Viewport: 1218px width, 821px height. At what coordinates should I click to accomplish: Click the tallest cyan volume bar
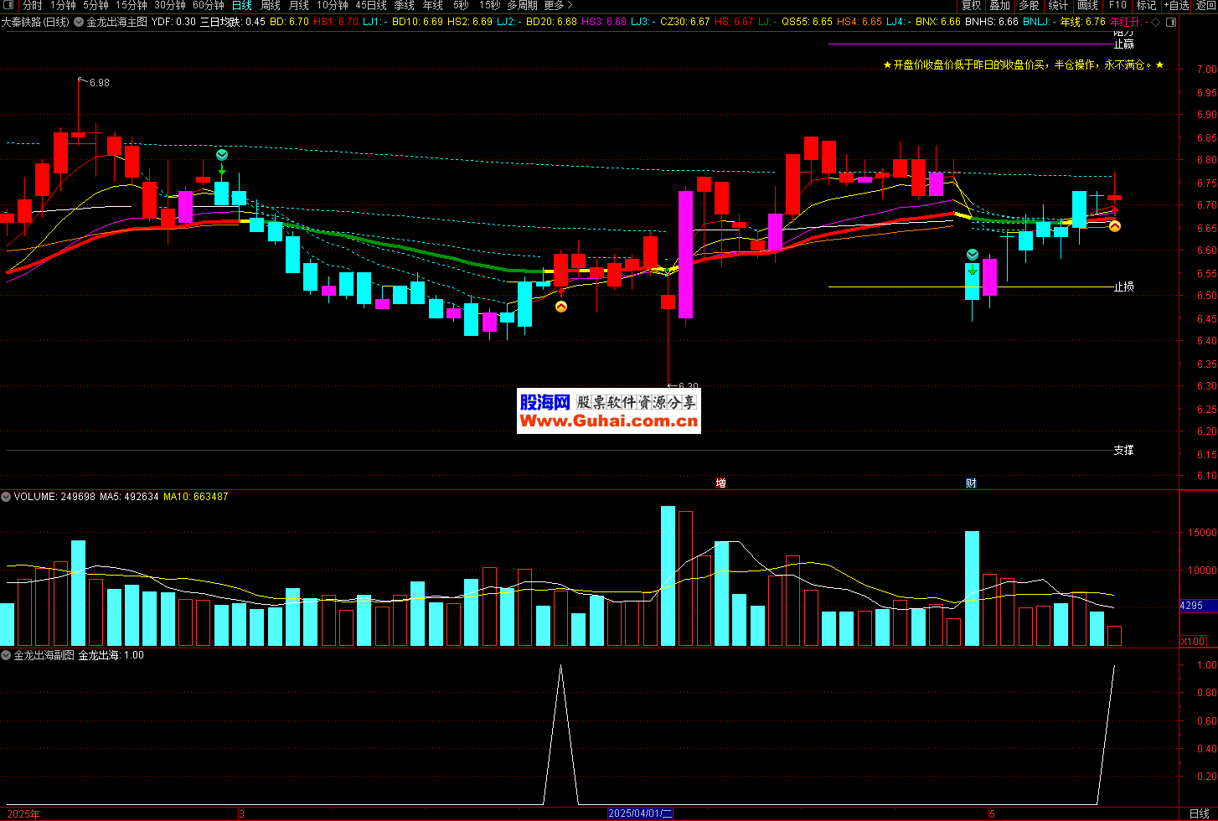coord(668,576)
